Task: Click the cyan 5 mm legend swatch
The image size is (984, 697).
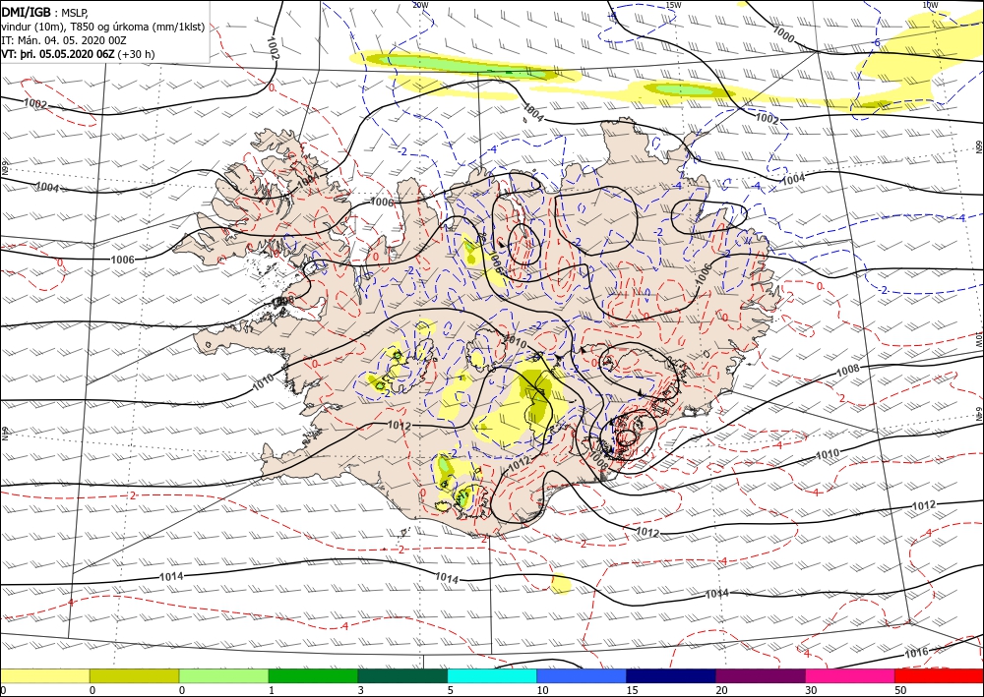Action: (x=492, y=675)
